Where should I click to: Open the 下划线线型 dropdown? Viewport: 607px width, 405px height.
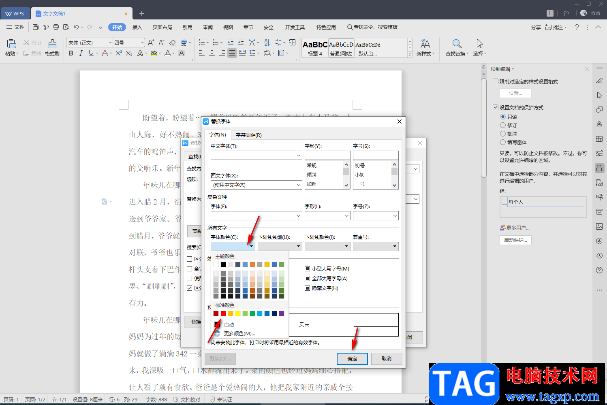pyautogui.click(x=280, y=246)
